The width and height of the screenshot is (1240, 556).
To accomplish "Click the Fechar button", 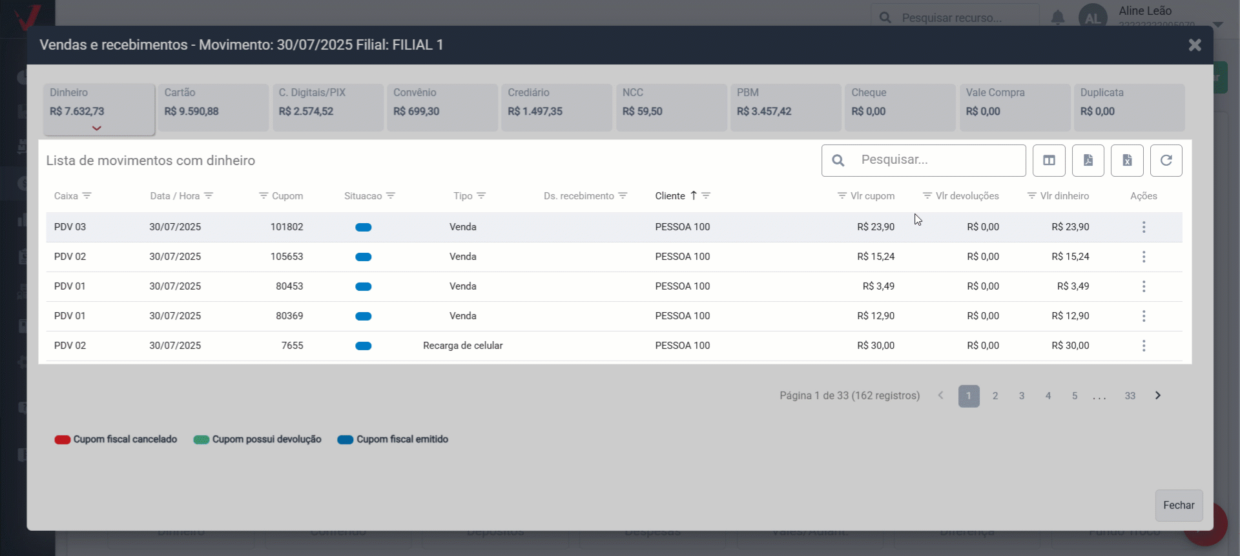I will [1179, 506].
